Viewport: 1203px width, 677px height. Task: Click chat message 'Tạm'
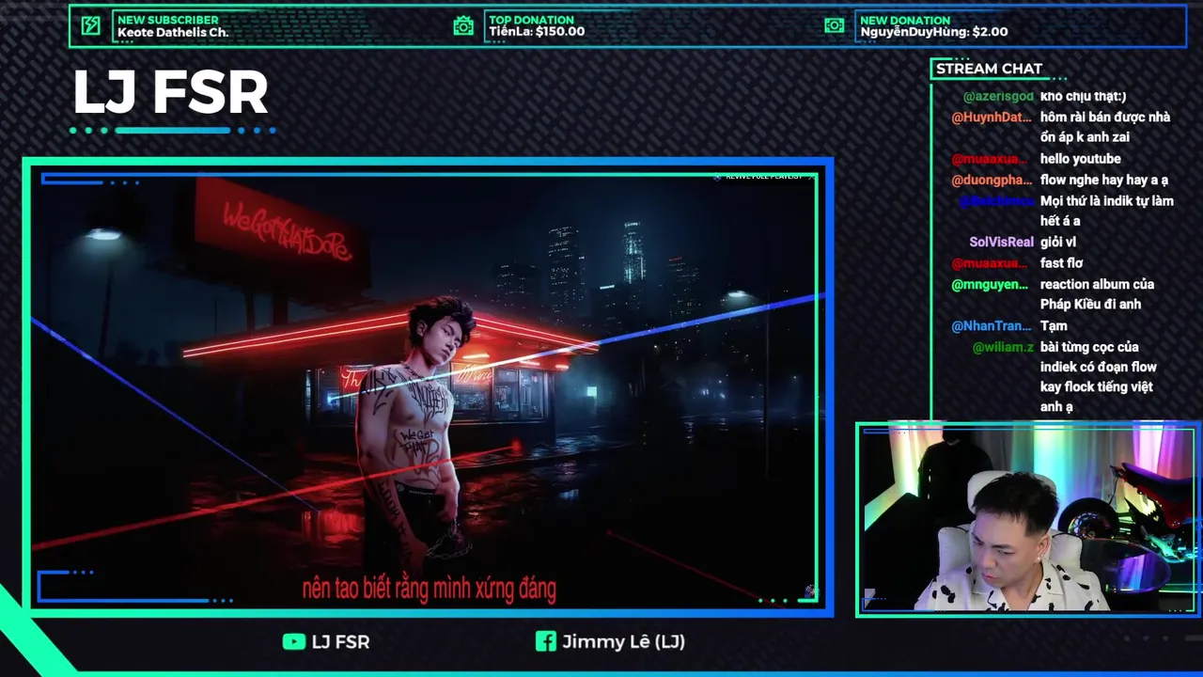1054,325
